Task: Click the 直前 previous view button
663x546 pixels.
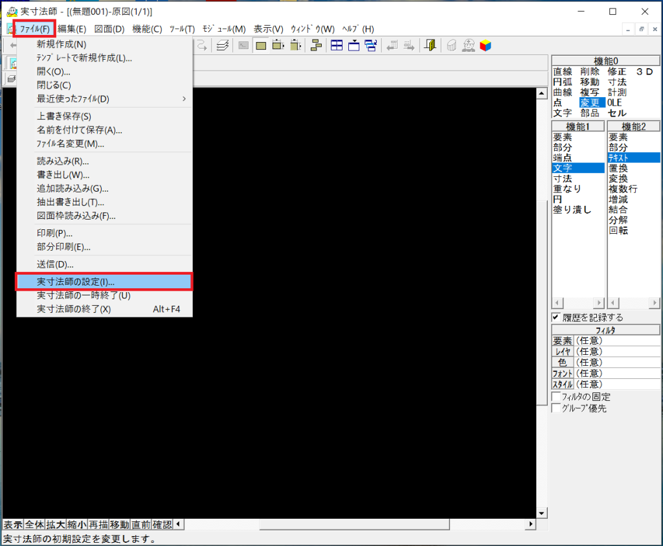Action: (x=141, y=525)
